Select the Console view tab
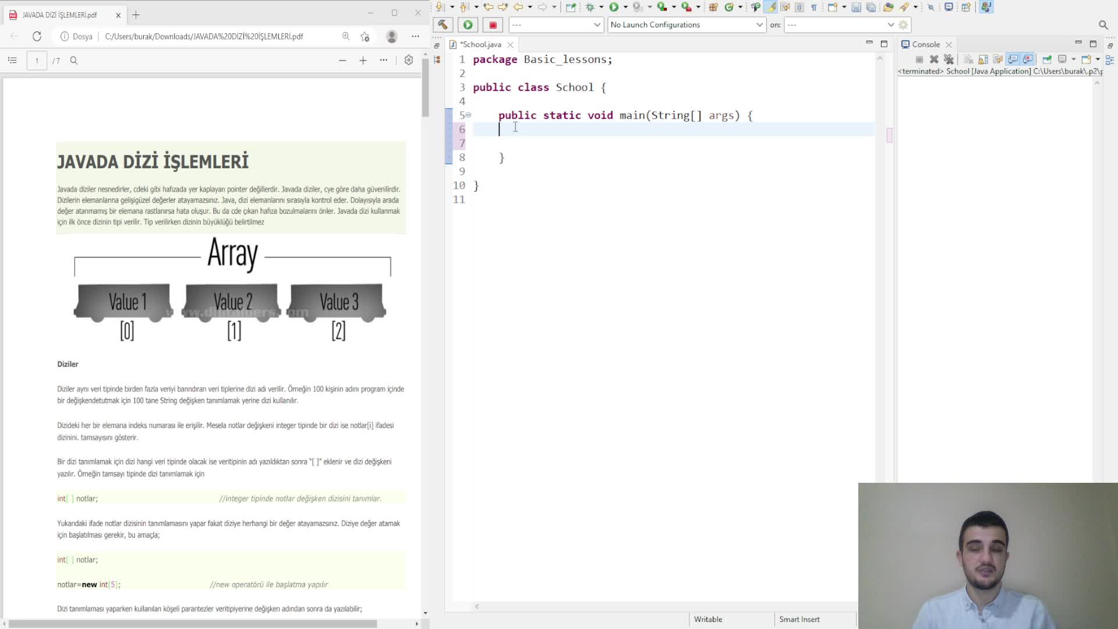 [x=925, y=44]
